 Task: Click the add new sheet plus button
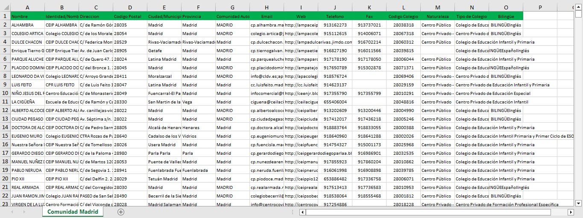click(x=121, y=212)
